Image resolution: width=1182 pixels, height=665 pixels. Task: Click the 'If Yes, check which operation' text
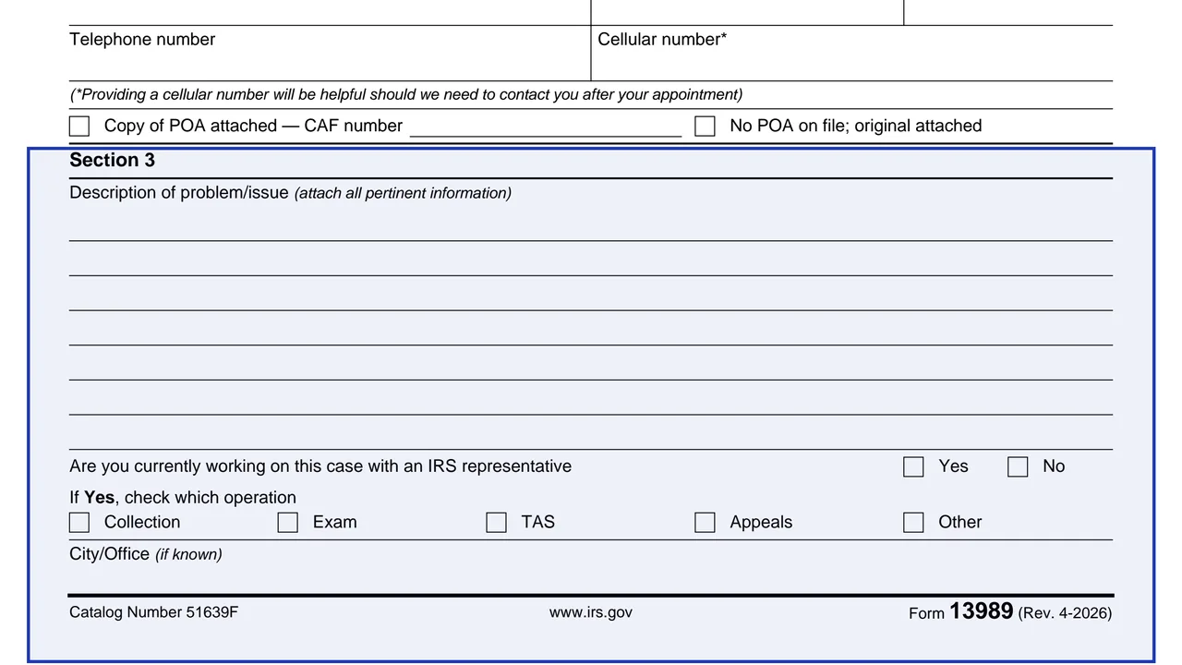183,498
